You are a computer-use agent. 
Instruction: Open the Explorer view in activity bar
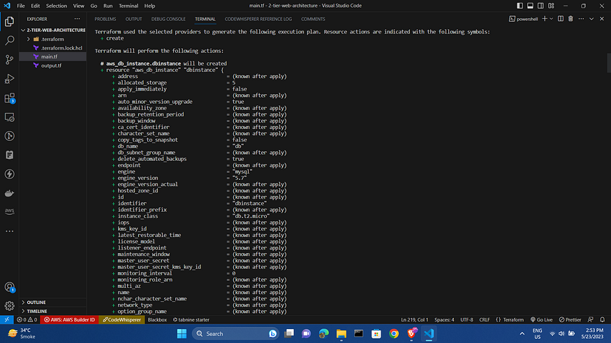tap(9, 22)
